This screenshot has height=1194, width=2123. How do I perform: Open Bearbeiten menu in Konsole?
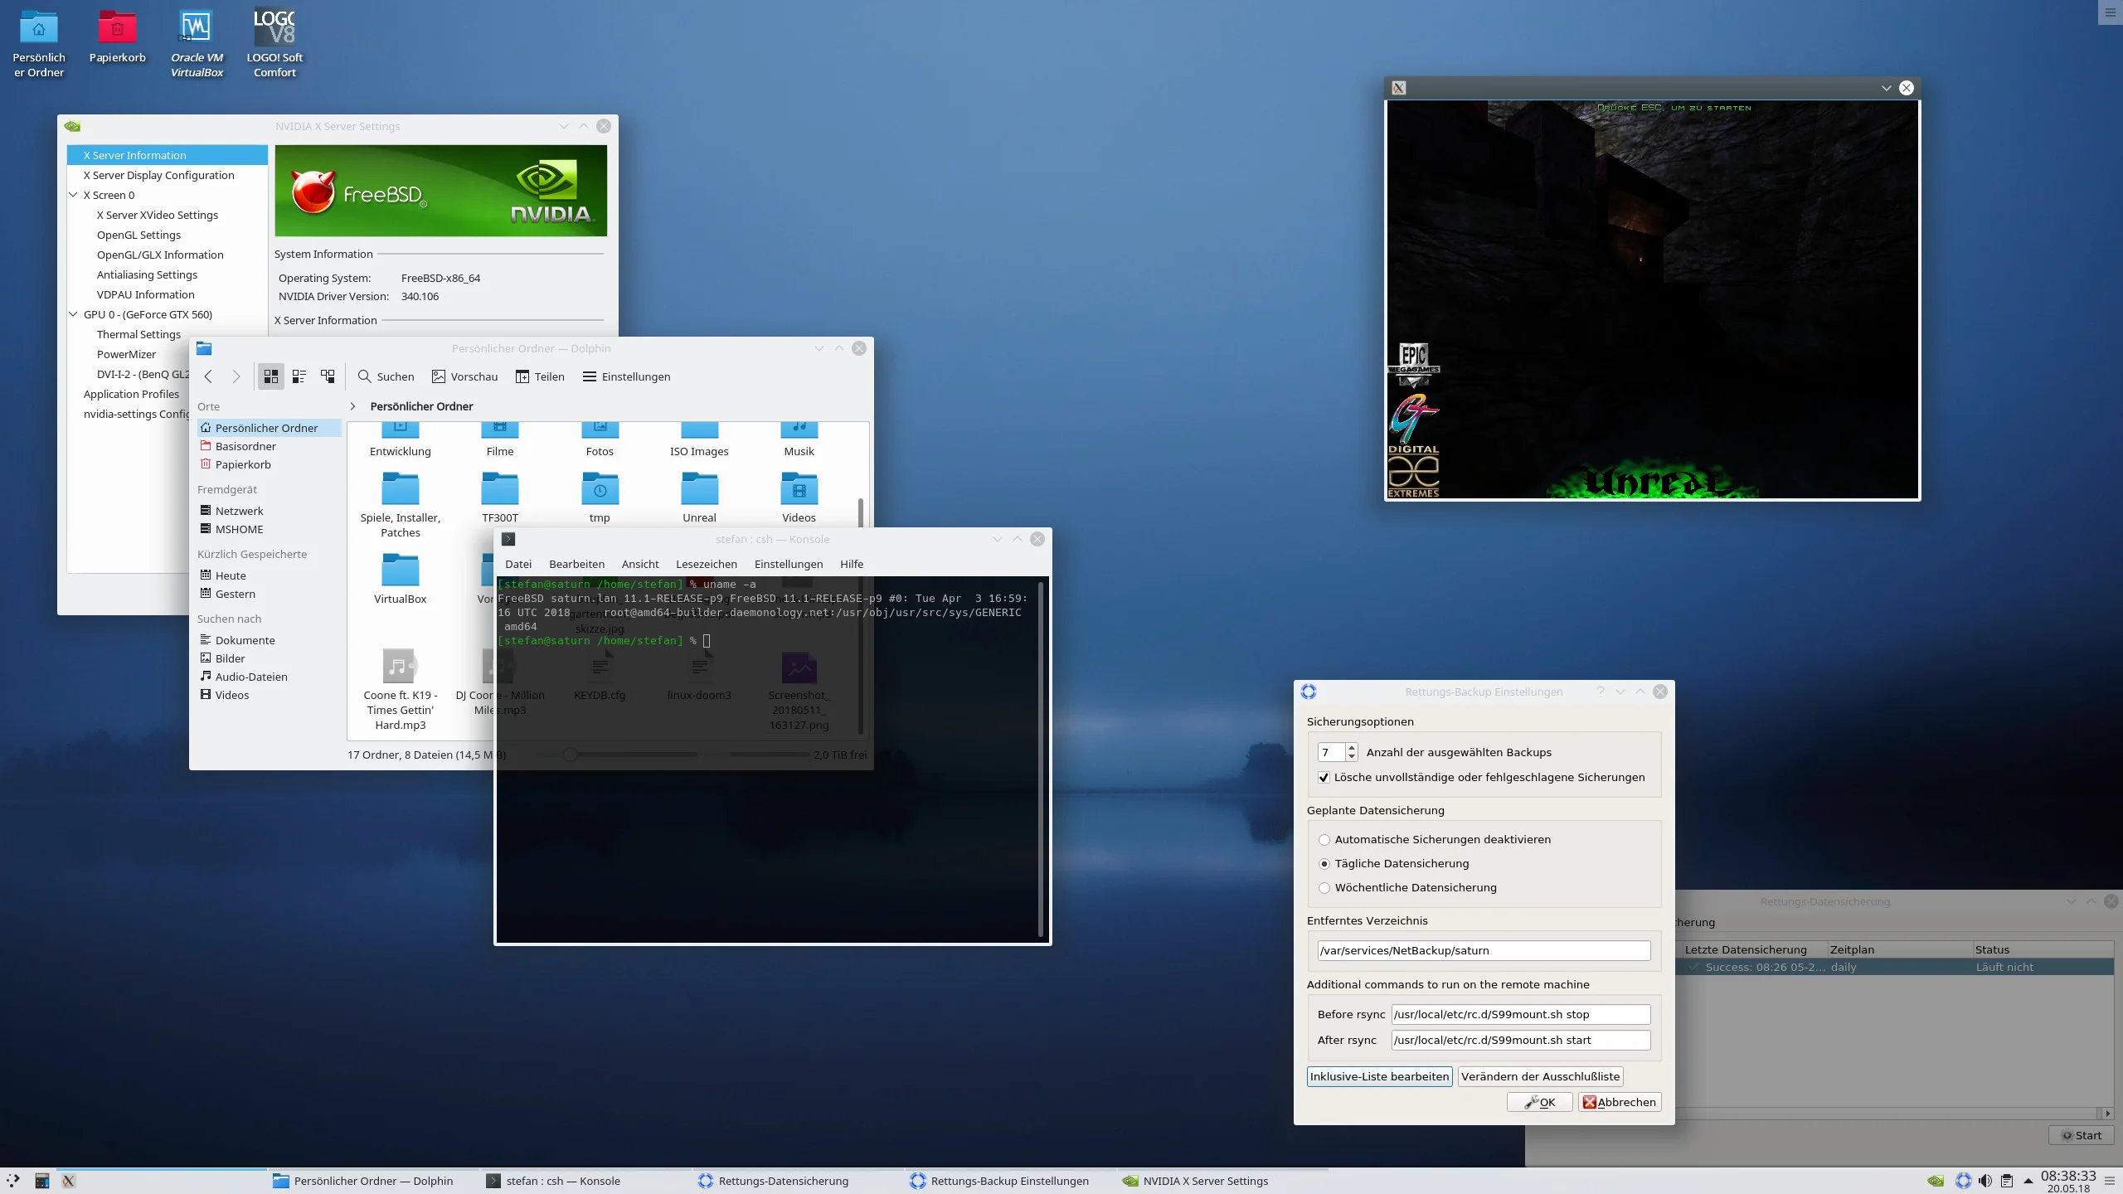tap(576, 564)
